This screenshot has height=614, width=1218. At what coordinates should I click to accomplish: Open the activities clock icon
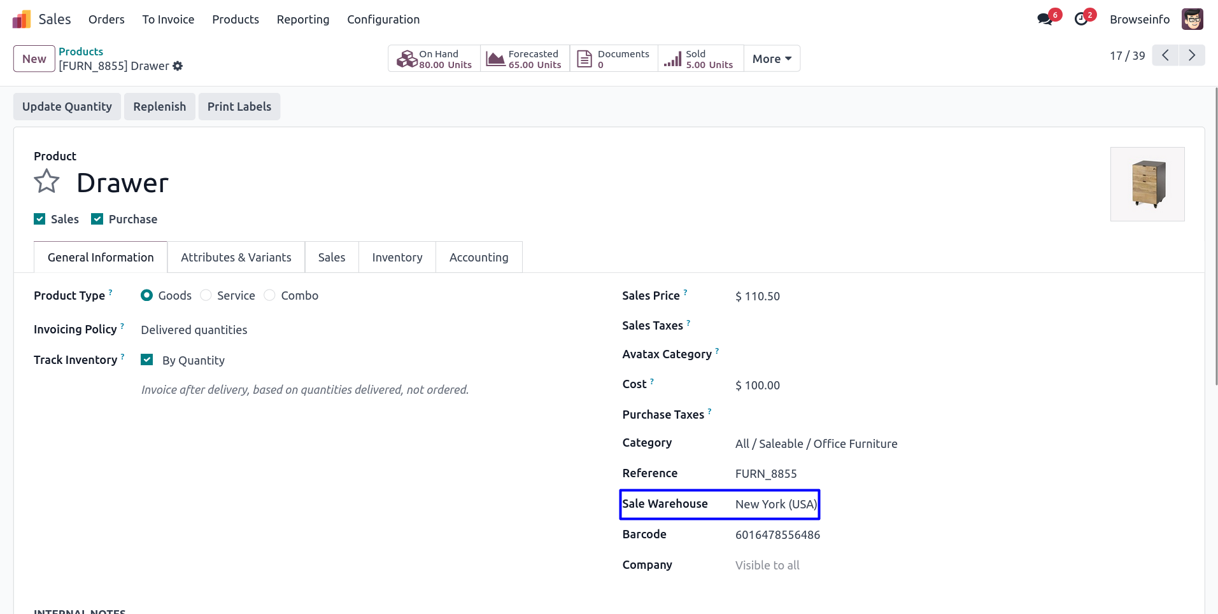[x=1080, y=19]
